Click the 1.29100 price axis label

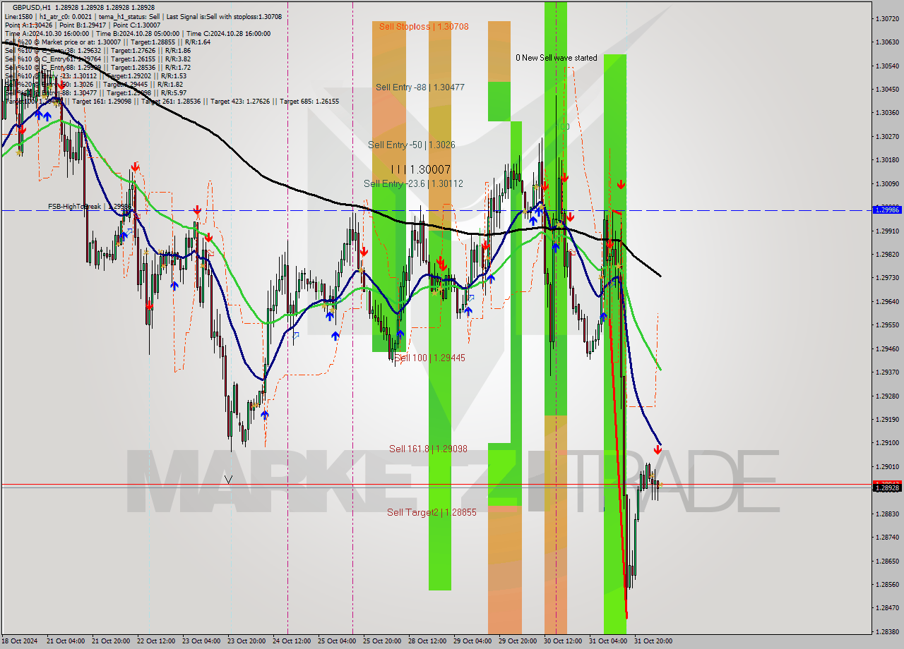tap(887, 443)
